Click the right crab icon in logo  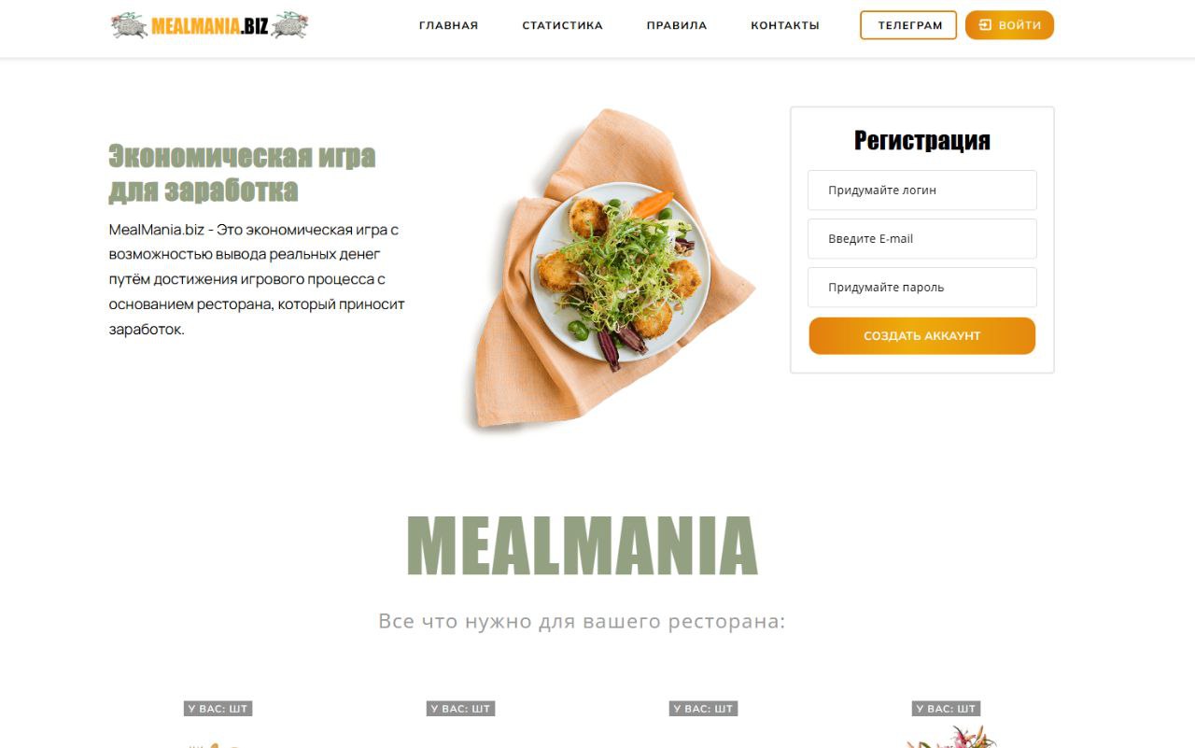289,26
